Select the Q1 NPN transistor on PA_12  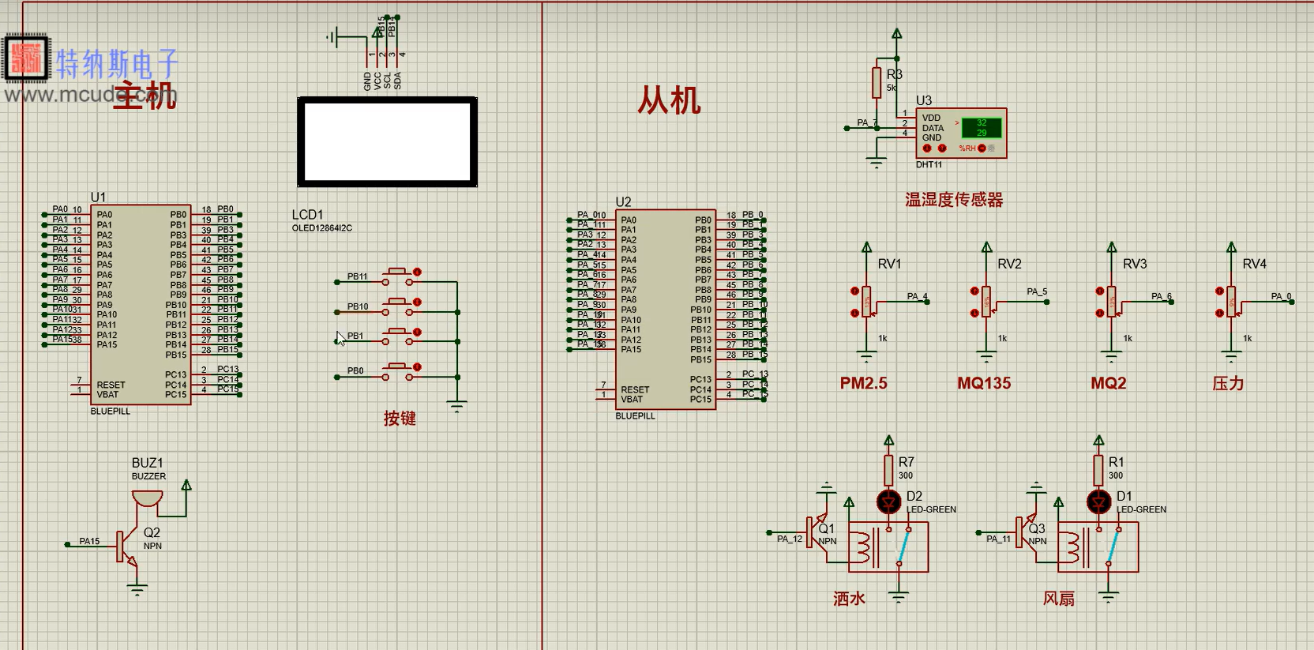pyautogui.click(x=816, y=534)
